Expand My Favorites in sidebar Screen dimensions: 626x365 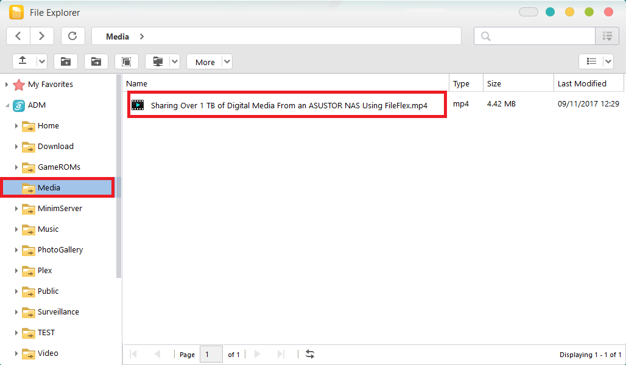(x=7, y=85)
